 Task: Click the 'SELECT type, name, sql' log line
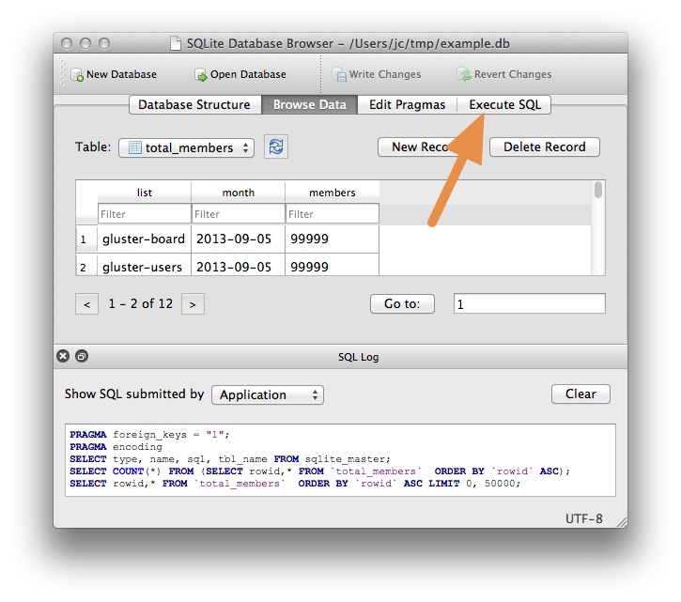(230, 459)
